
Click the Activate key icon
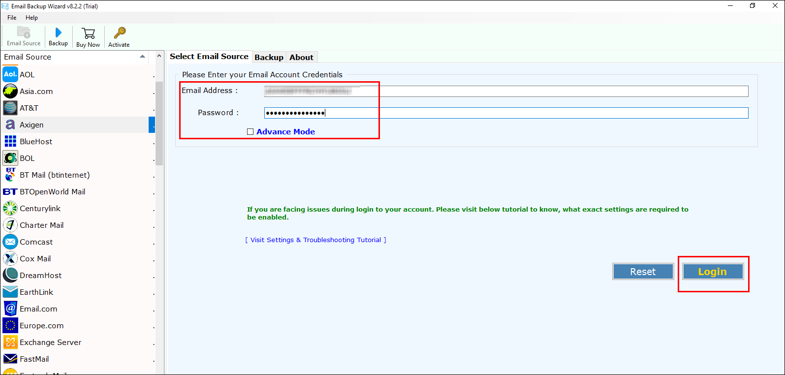(x=119, y=33)
